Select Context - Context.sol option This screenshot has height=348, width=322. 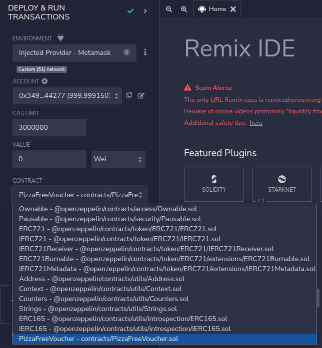coord(164,289)
